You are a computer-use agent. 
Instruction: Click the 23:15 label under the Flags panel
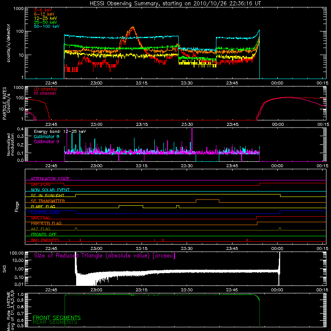142,249
